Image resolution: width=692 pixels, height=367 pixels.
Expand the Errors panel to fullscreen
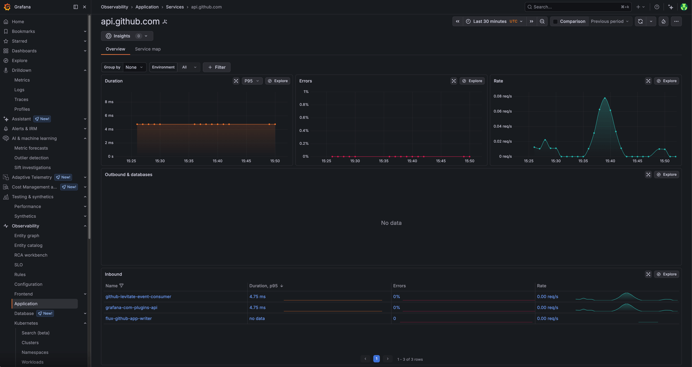[454, 81]
